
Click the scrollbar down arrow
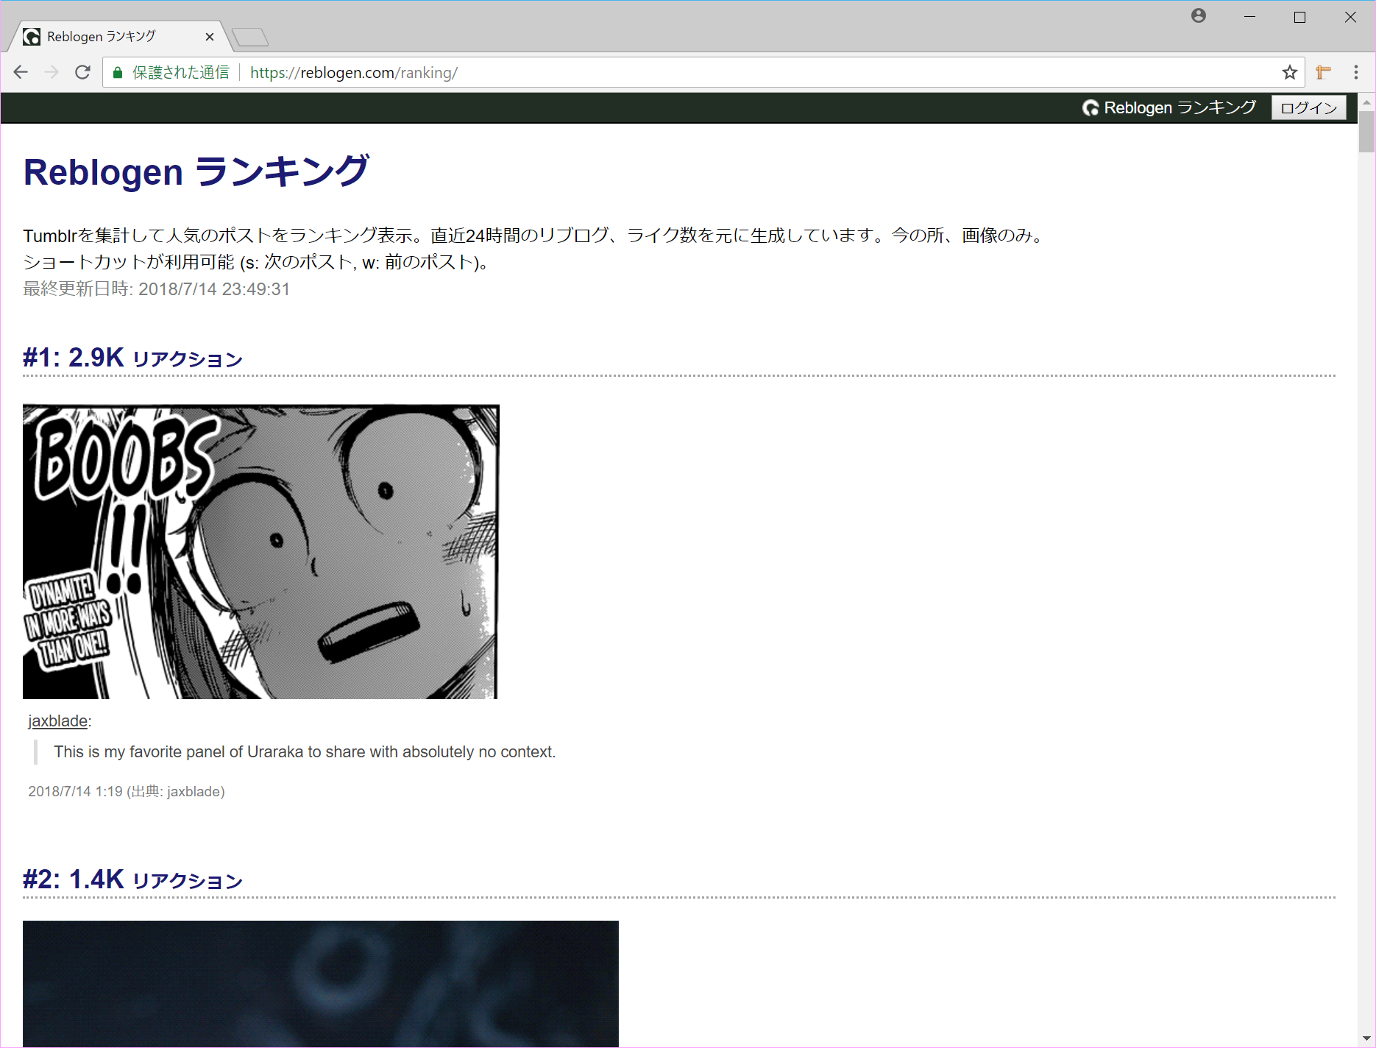[1365, 1038]
